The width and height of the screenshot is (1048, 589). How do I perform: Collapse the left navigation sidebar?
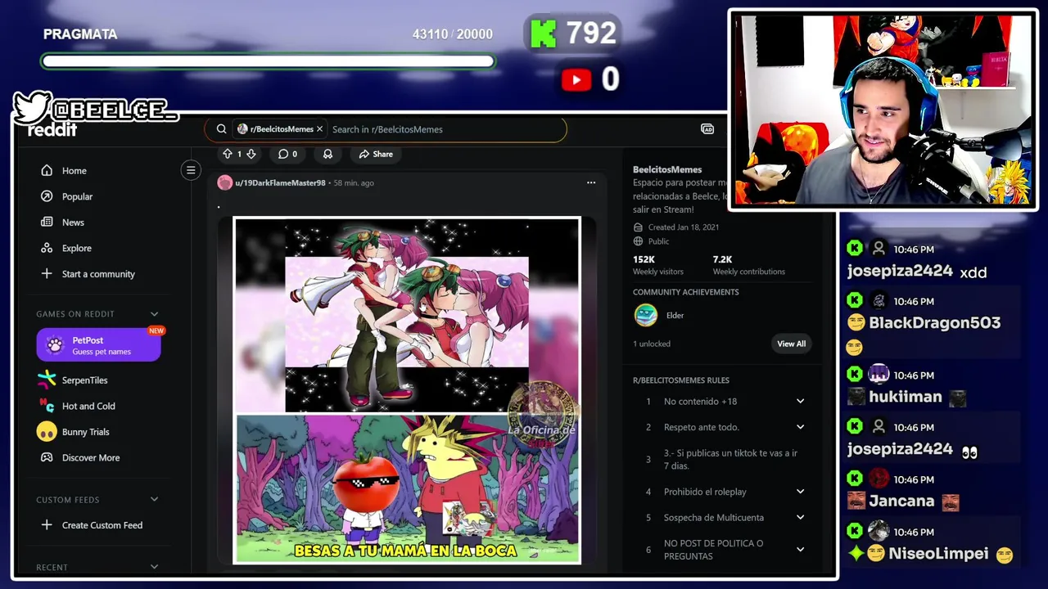[x=191, y=170]
